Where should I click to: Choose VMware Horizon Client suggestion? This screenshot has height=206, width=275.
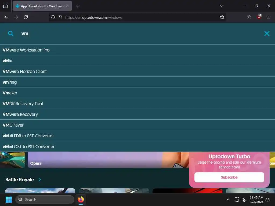point(137,71)
